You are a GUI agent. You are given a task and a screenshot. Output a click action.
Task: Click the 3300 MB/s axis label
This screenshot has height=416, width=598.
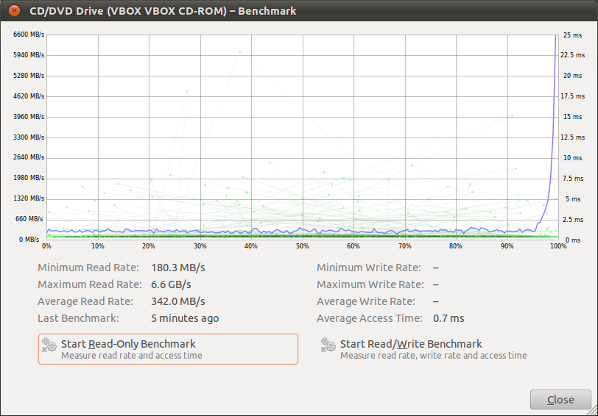click(x=29, y=137)
